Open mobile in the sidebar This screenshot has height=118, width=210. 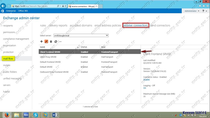[7, 65]
